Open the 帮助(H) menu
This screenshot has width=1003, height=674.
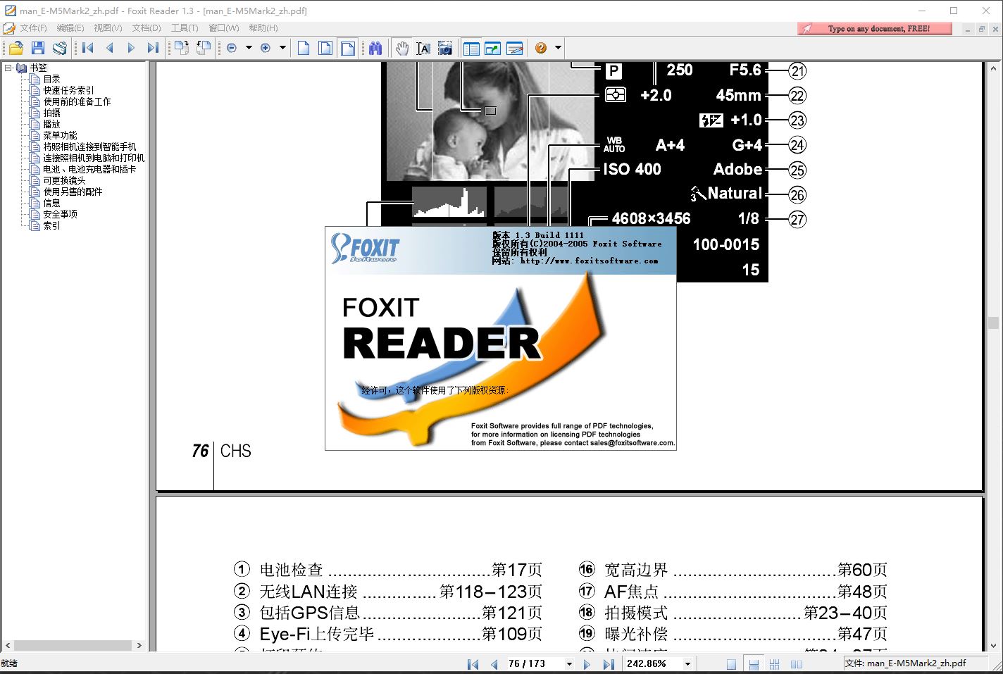pyautogui.click(x=263, y=28)
